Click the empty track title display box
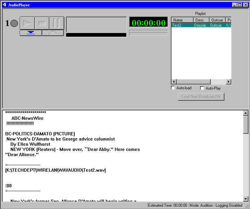Image resolution: width=250 pixels, height=209 pixels. coord(96,25)
